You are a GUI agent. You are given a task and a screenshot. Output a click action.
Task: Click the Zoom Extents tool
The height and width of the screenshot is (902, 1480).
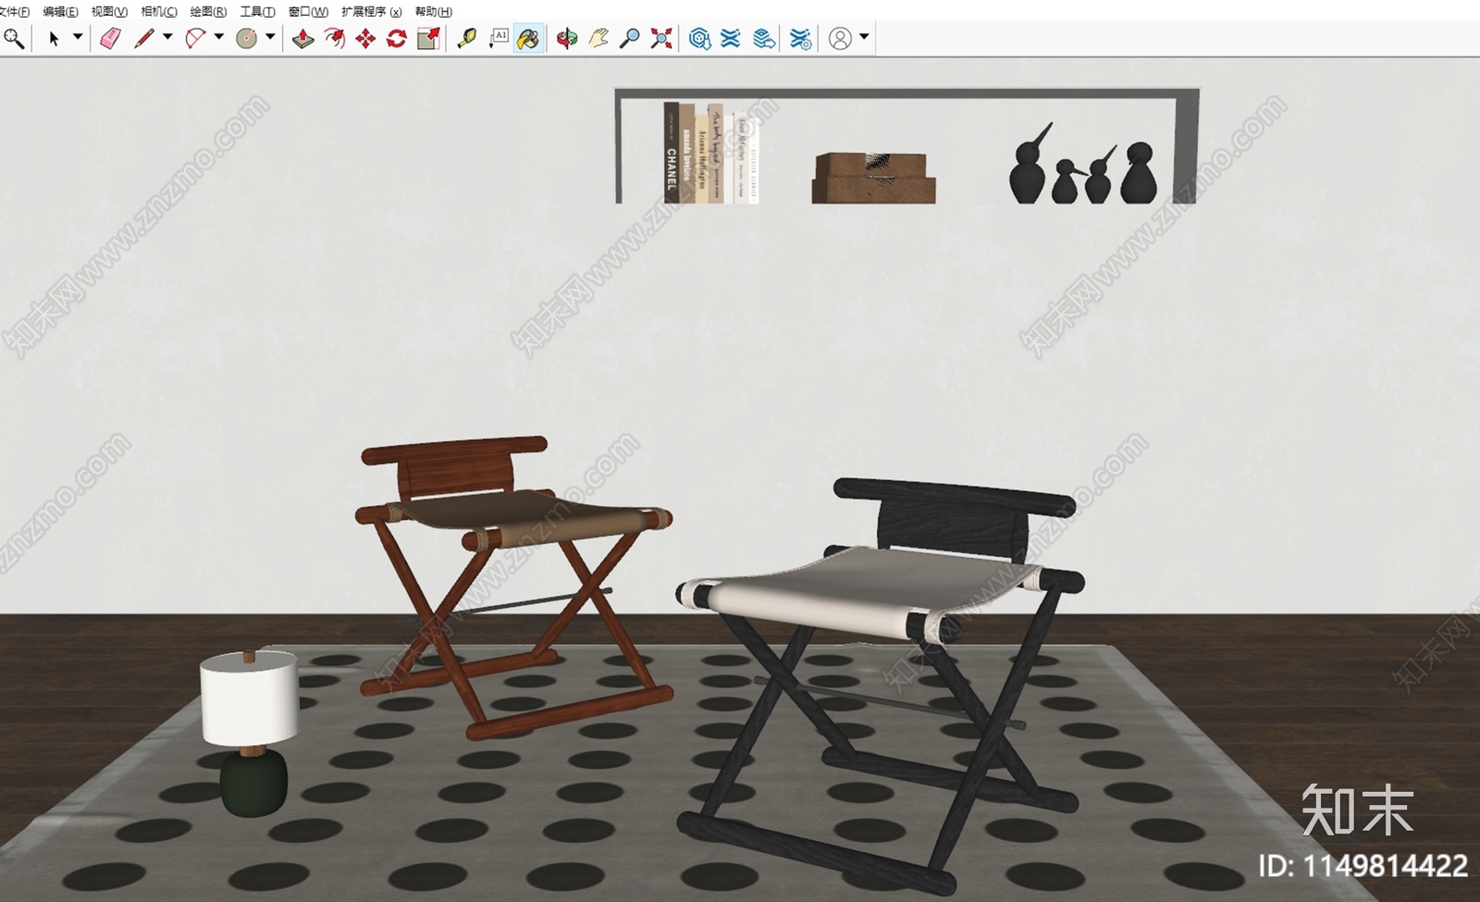(x=661, y=39)
